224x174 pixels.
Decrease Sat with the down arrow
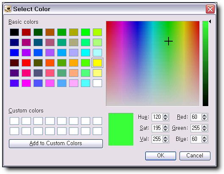pyautogui.click(x=166, y=130)
